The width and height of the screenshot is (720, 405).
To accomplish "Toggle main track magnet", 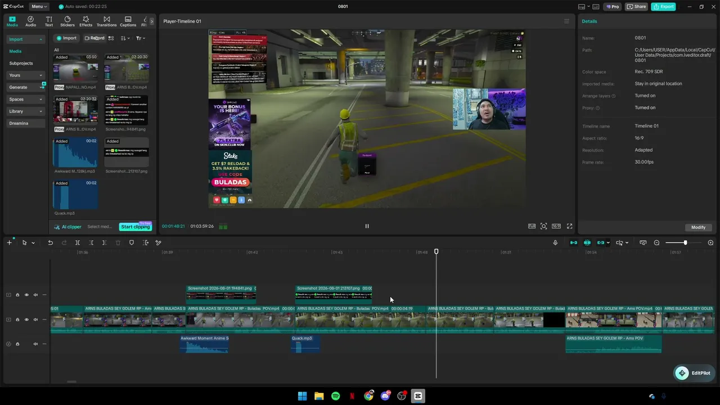I will pos(574,242).
